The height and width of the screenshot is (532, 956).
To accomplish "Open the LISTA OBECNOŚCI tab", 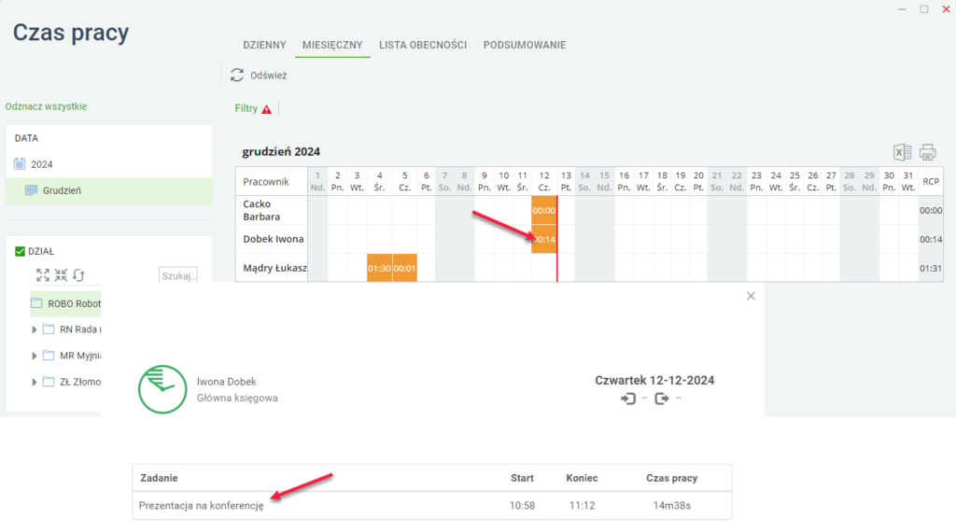I will point(423,45).
